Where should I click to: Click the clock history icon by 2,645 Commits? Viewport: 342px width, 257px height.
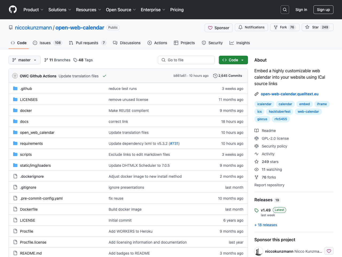click(x=215, y=76)
